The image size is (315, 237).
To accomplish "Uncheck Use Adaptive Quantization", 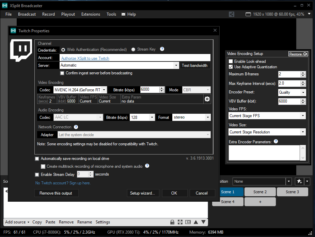I will (231, 67).
